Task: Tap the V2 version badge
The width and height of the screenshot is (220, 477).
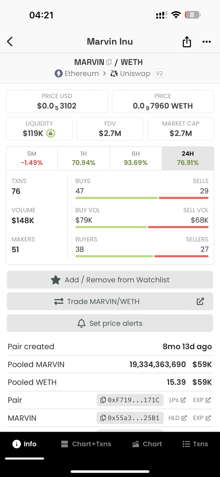Action: point(159,73)
